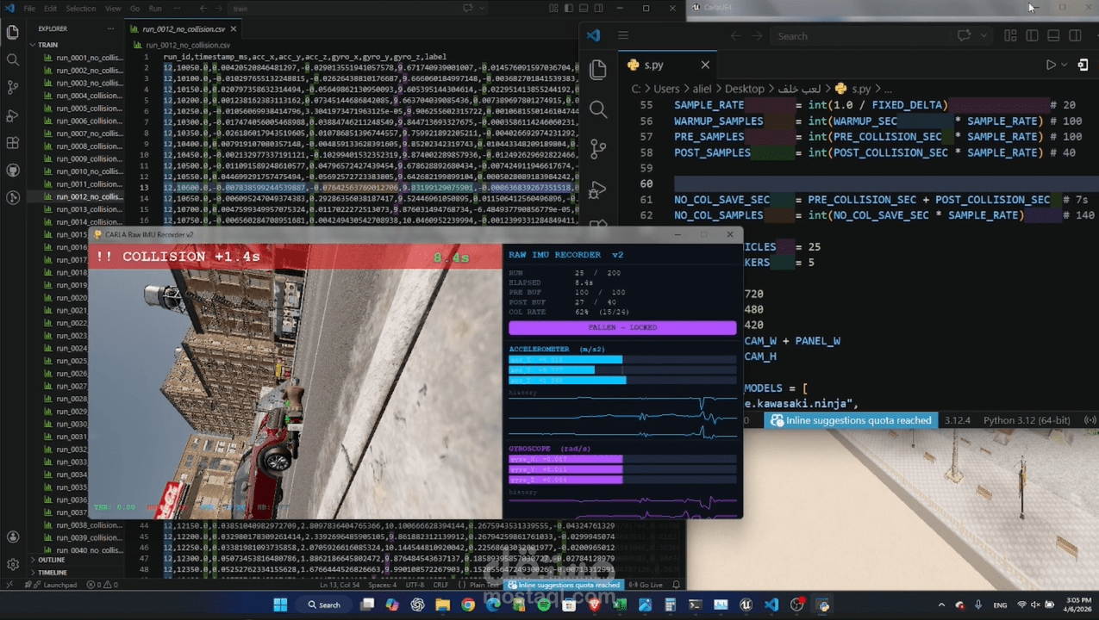Toggle panel in right VS Code title bar
The height and width of the screenshot is (620, 1099).
[x=1053, y=36]
